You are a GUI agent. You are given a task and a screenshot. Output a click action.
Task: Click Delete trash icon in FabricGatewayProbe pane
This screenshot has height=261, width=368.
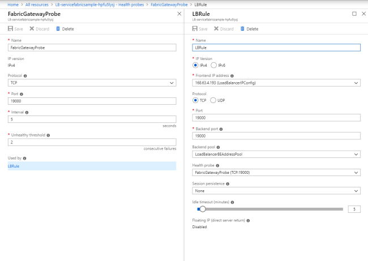point(58,29)
